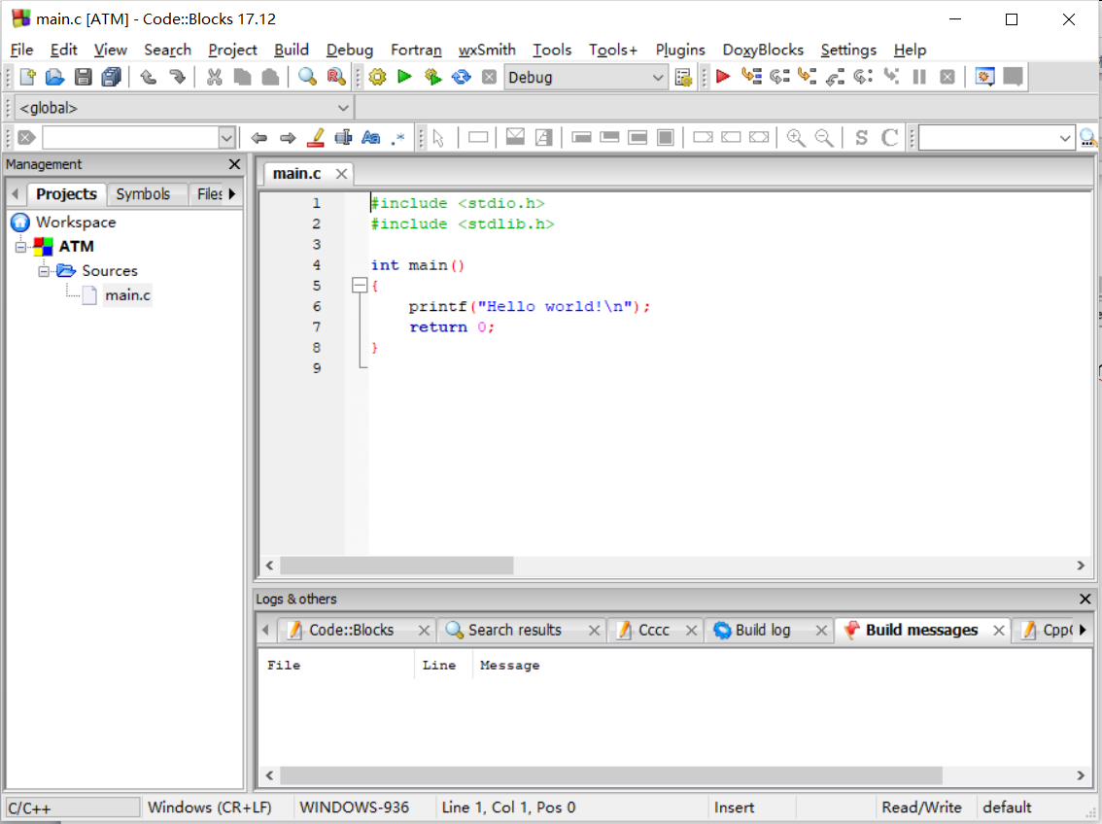The image size is (1102, 824).
Task: Toggle source icon S in toolbar
Action: [x=862, y=138]
